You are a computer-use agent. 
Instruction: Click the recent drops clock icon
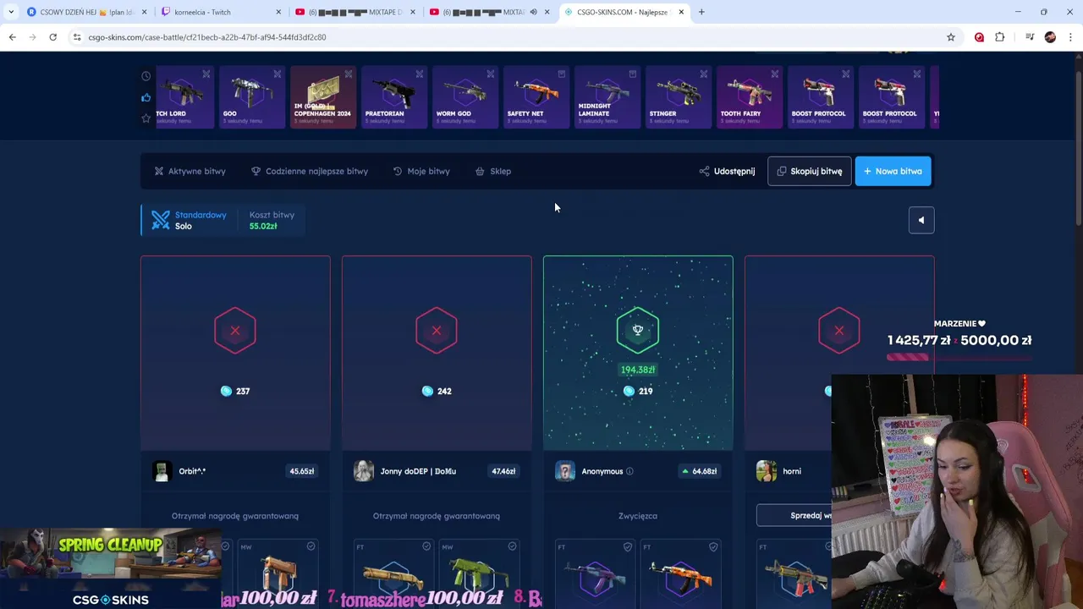pyautogui.click(x=146, y=76)
